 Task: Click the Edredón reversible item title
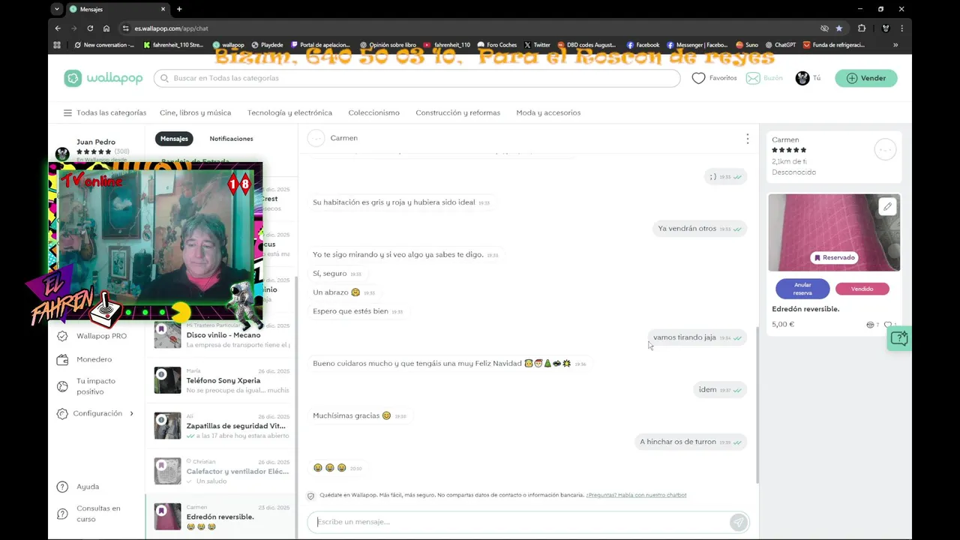[805, 309]
